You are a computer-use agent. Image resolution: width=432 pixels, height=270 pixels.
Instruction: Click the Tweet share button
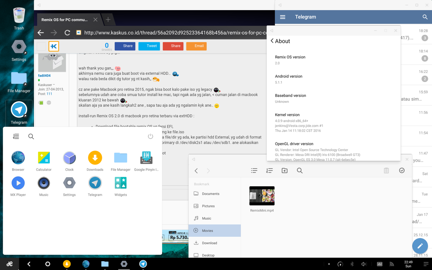click(x=149, y=46)
